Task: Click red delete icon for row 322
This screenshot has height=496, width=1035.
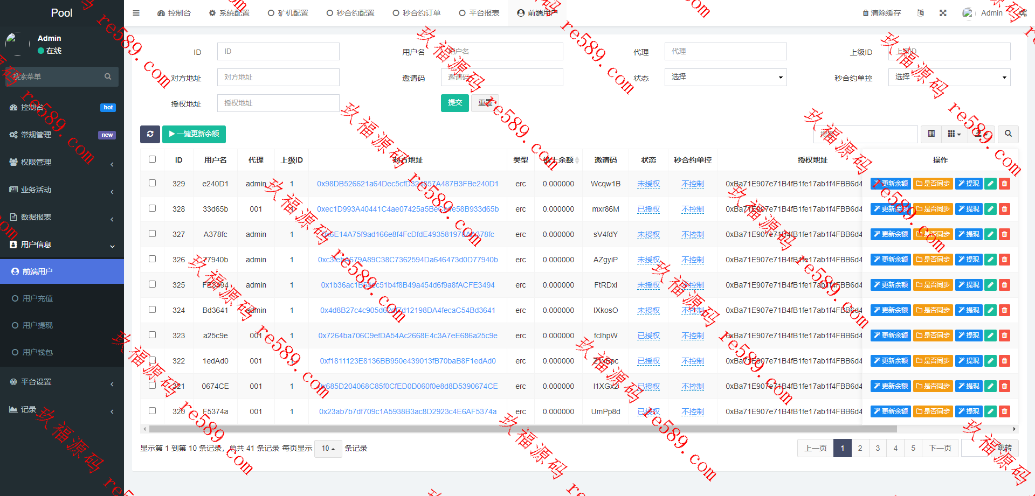Action: click(x=1004, y=361)
